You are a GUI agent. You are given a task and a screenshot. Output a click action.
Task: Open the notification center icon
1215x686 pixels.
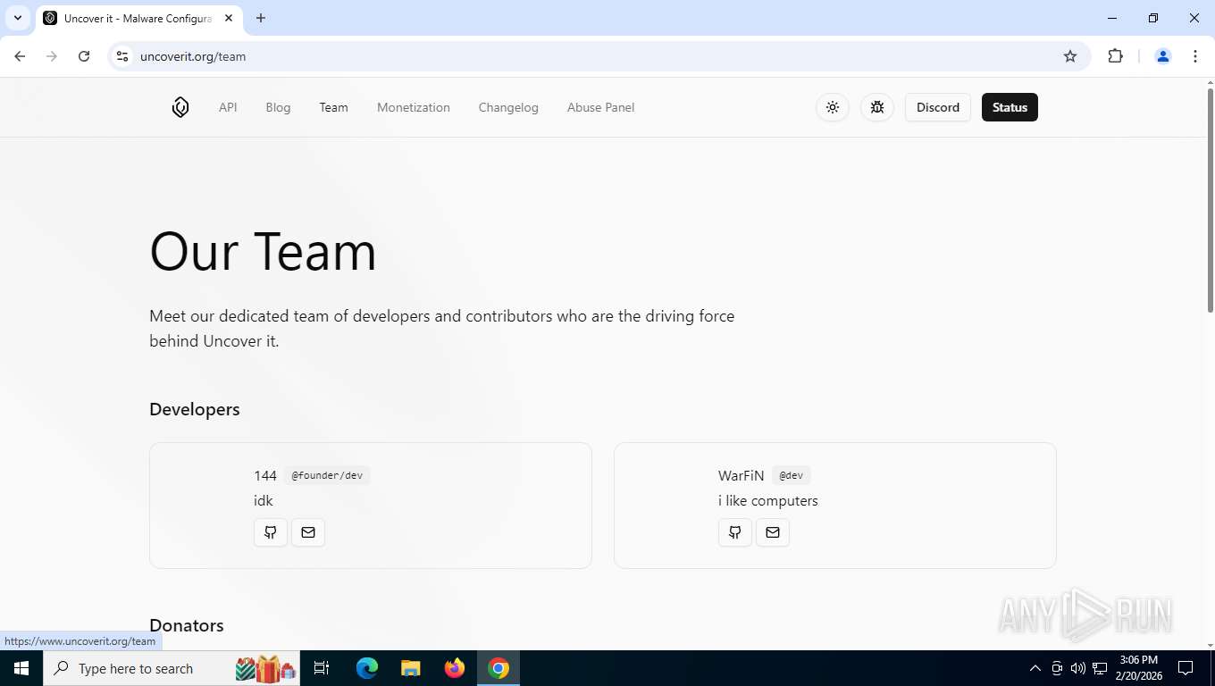1186,668
